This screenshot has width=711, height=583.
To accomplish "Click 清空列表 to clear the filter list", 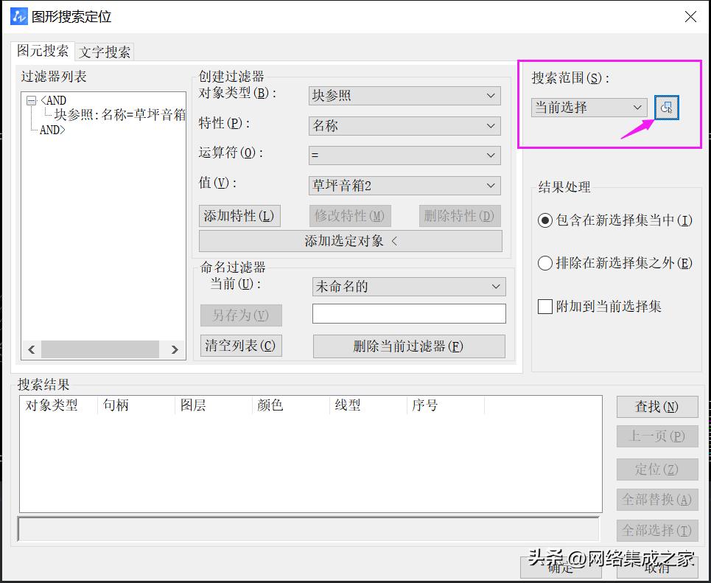I will (x=241, y=346).
